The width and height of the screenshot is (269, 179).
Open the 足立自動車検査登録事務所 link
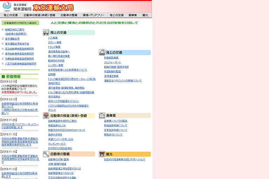(19, 49)
